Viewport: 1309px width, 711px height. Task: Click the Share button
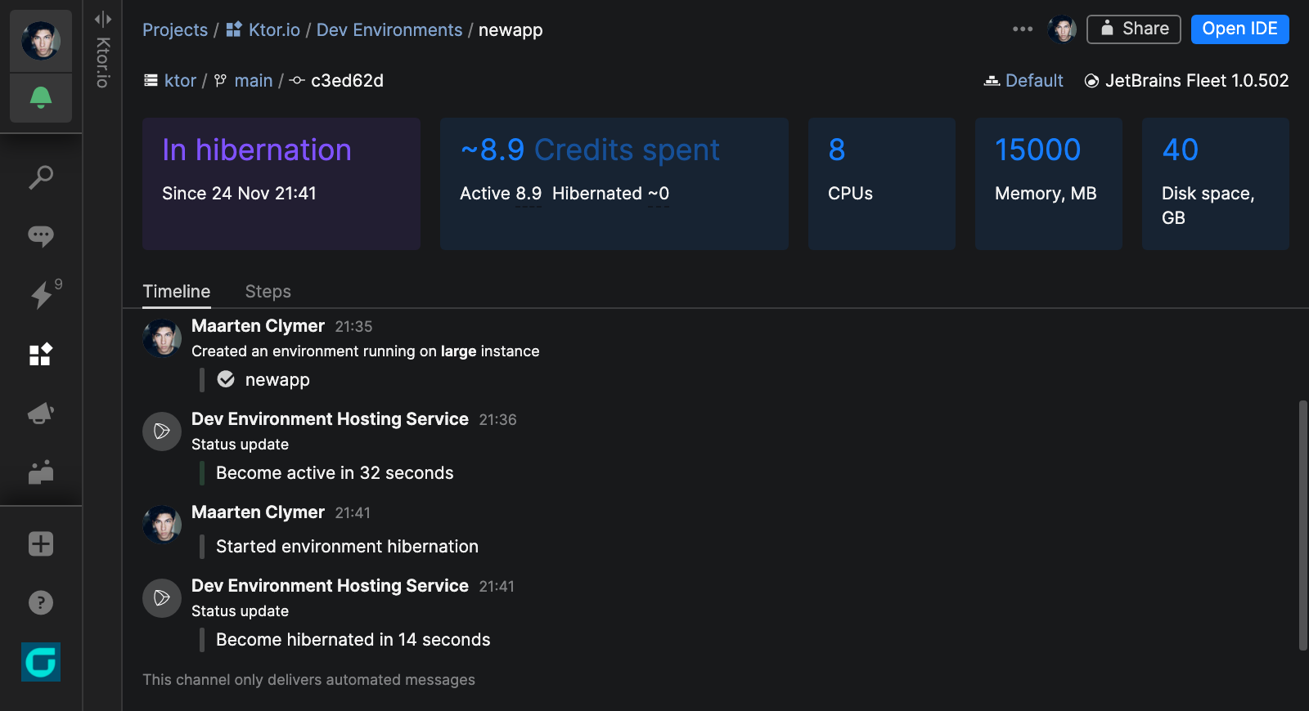point(1134,29)
